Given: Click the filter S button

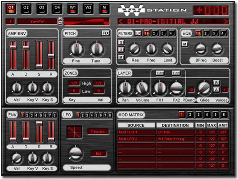Looking at the screenshot, I should click(121, 42).
